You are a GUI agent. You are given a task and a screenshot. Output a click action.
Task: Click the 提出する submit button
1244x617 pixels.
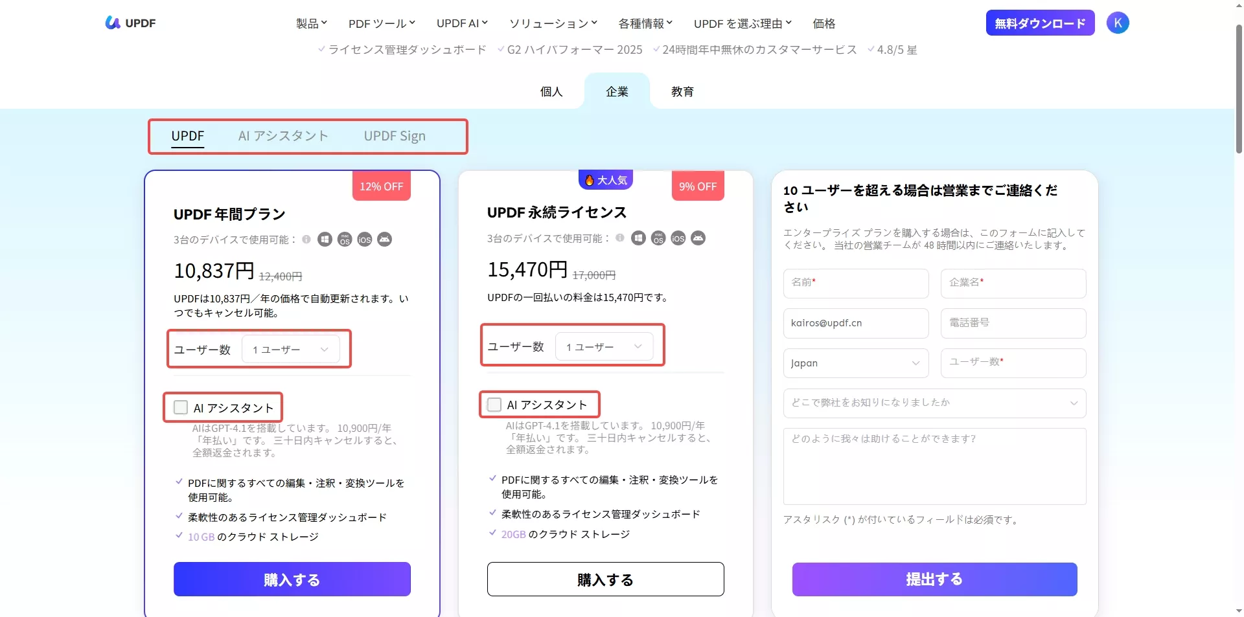point(934,579)
